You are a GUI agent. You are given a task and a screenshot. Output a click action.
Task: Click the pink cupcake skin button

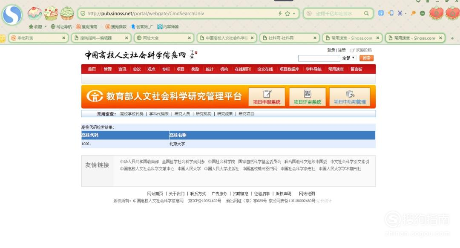click(34, 14)
